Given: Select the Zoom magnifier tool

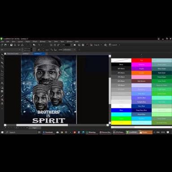Looking at the screenshot, I should 2,67.
